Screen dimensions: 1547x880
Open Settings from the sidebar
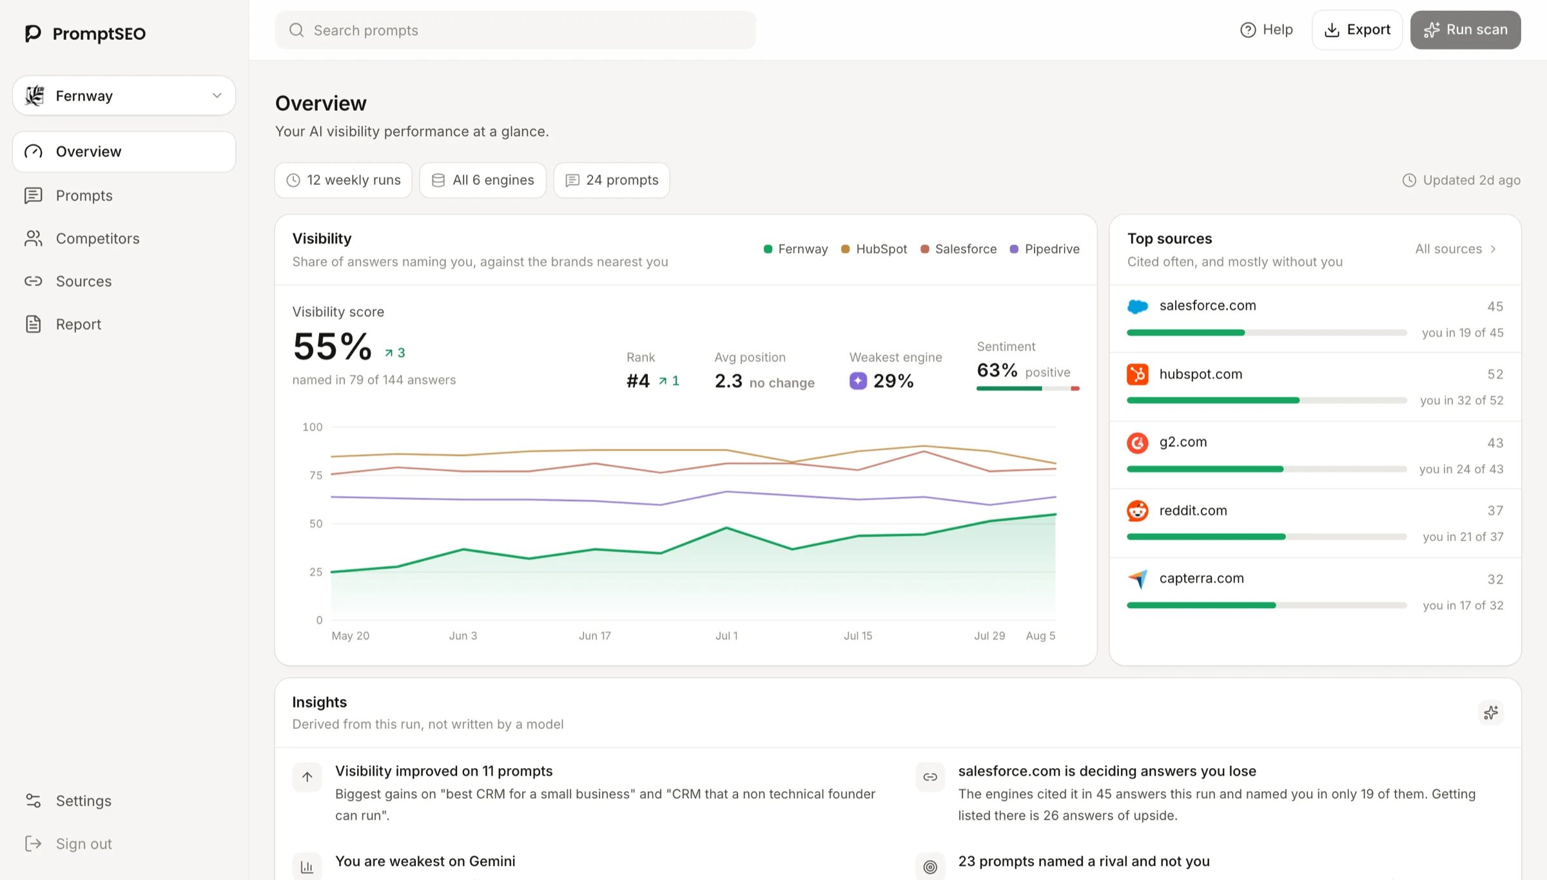[x=124, y=801]
